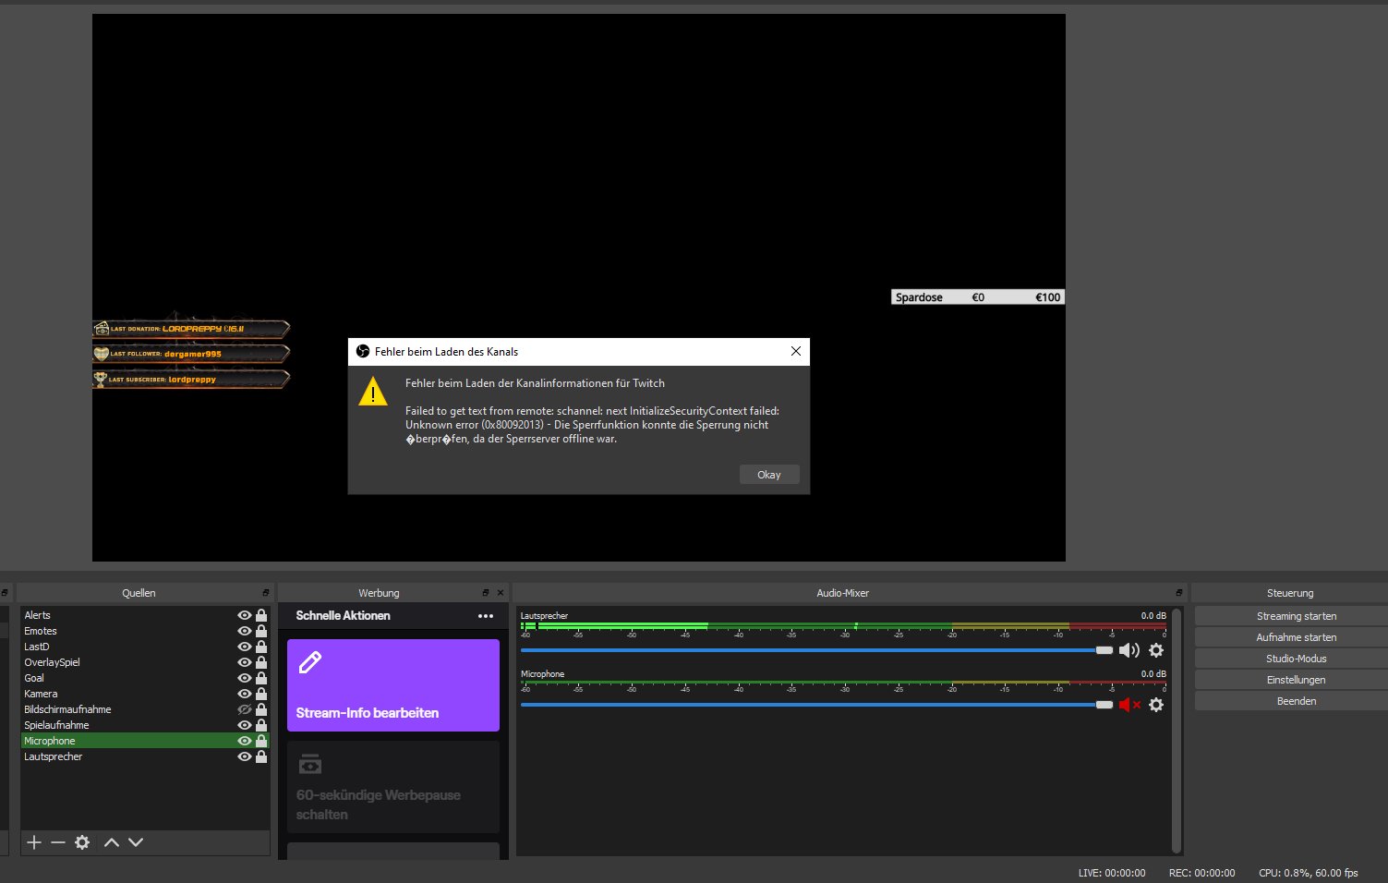
Task: Move selected source up
Action: tap(112, 842)
